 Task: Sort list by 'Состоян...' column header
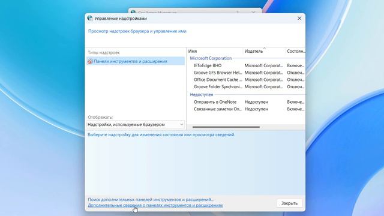click(295, 51)
